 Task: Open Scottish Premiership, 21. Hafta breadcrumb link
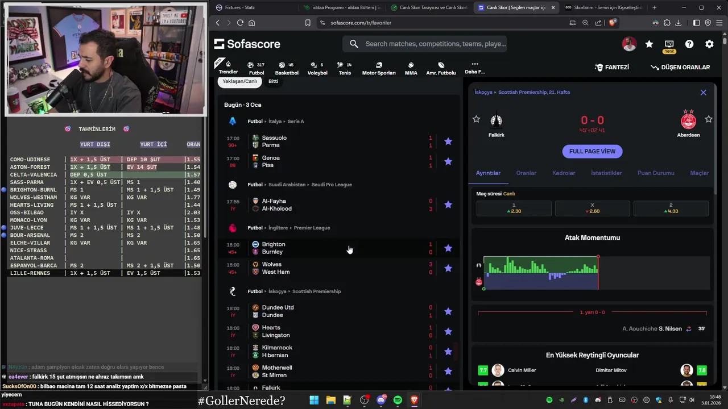coord(534,92)
